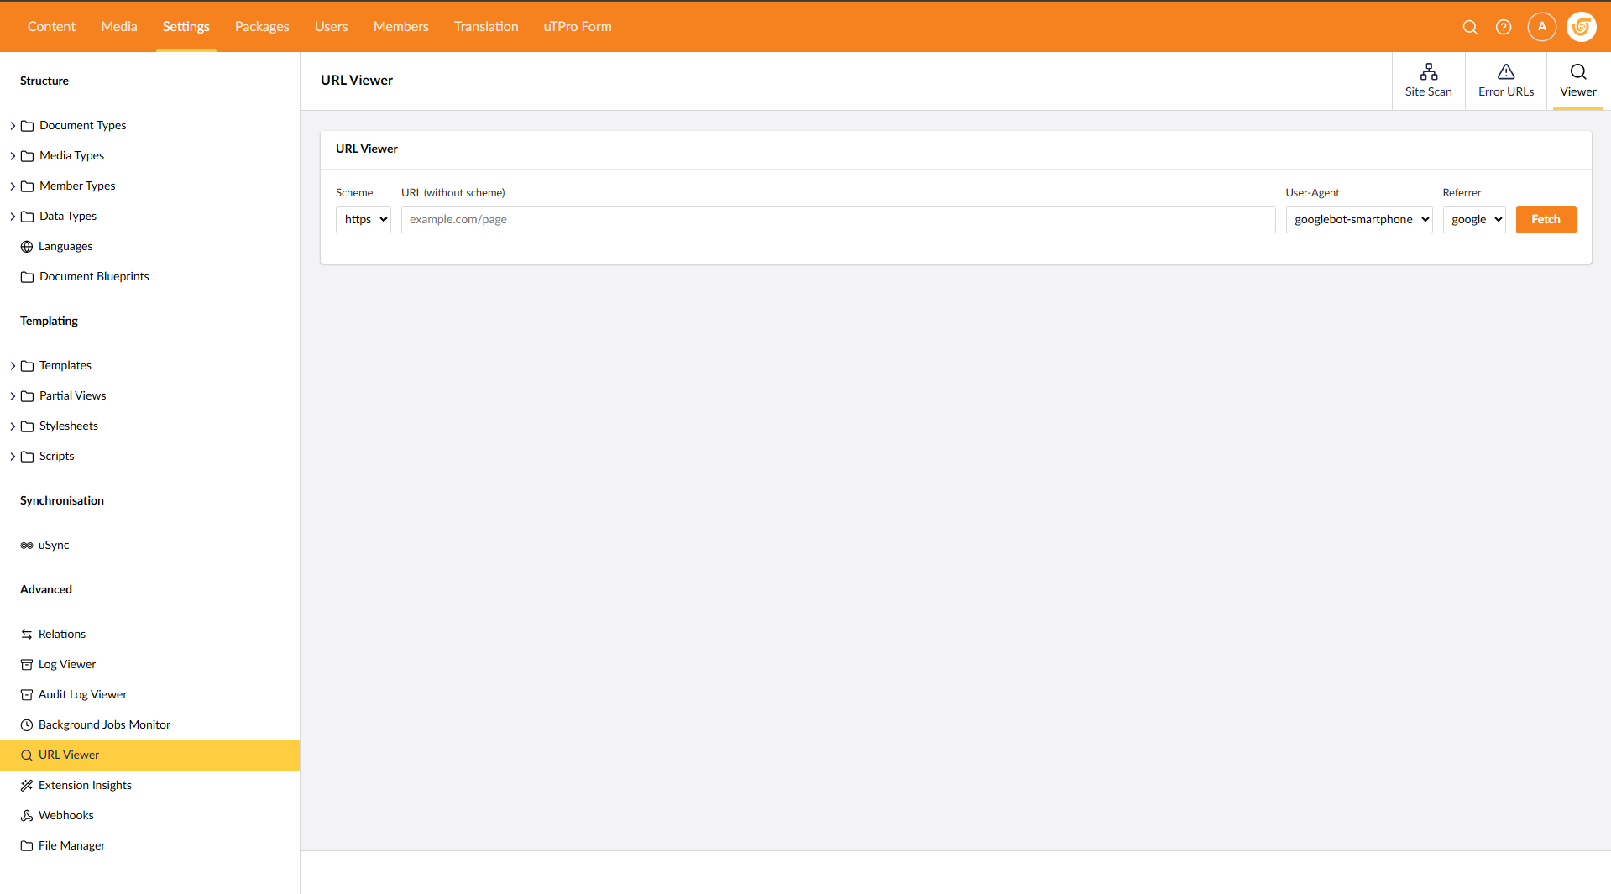Click the Document Blueprints folder icon

pos(27,277)
